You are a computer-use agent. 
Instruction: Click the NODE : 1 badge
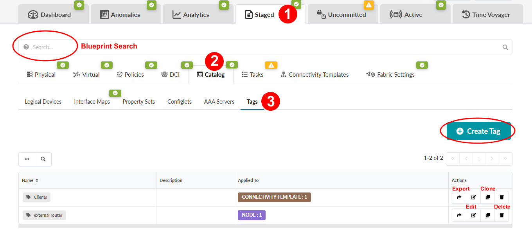(252, 215)
